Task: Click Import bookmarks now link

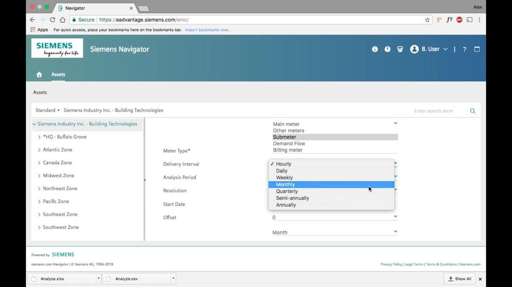Action: click(208, 30)
